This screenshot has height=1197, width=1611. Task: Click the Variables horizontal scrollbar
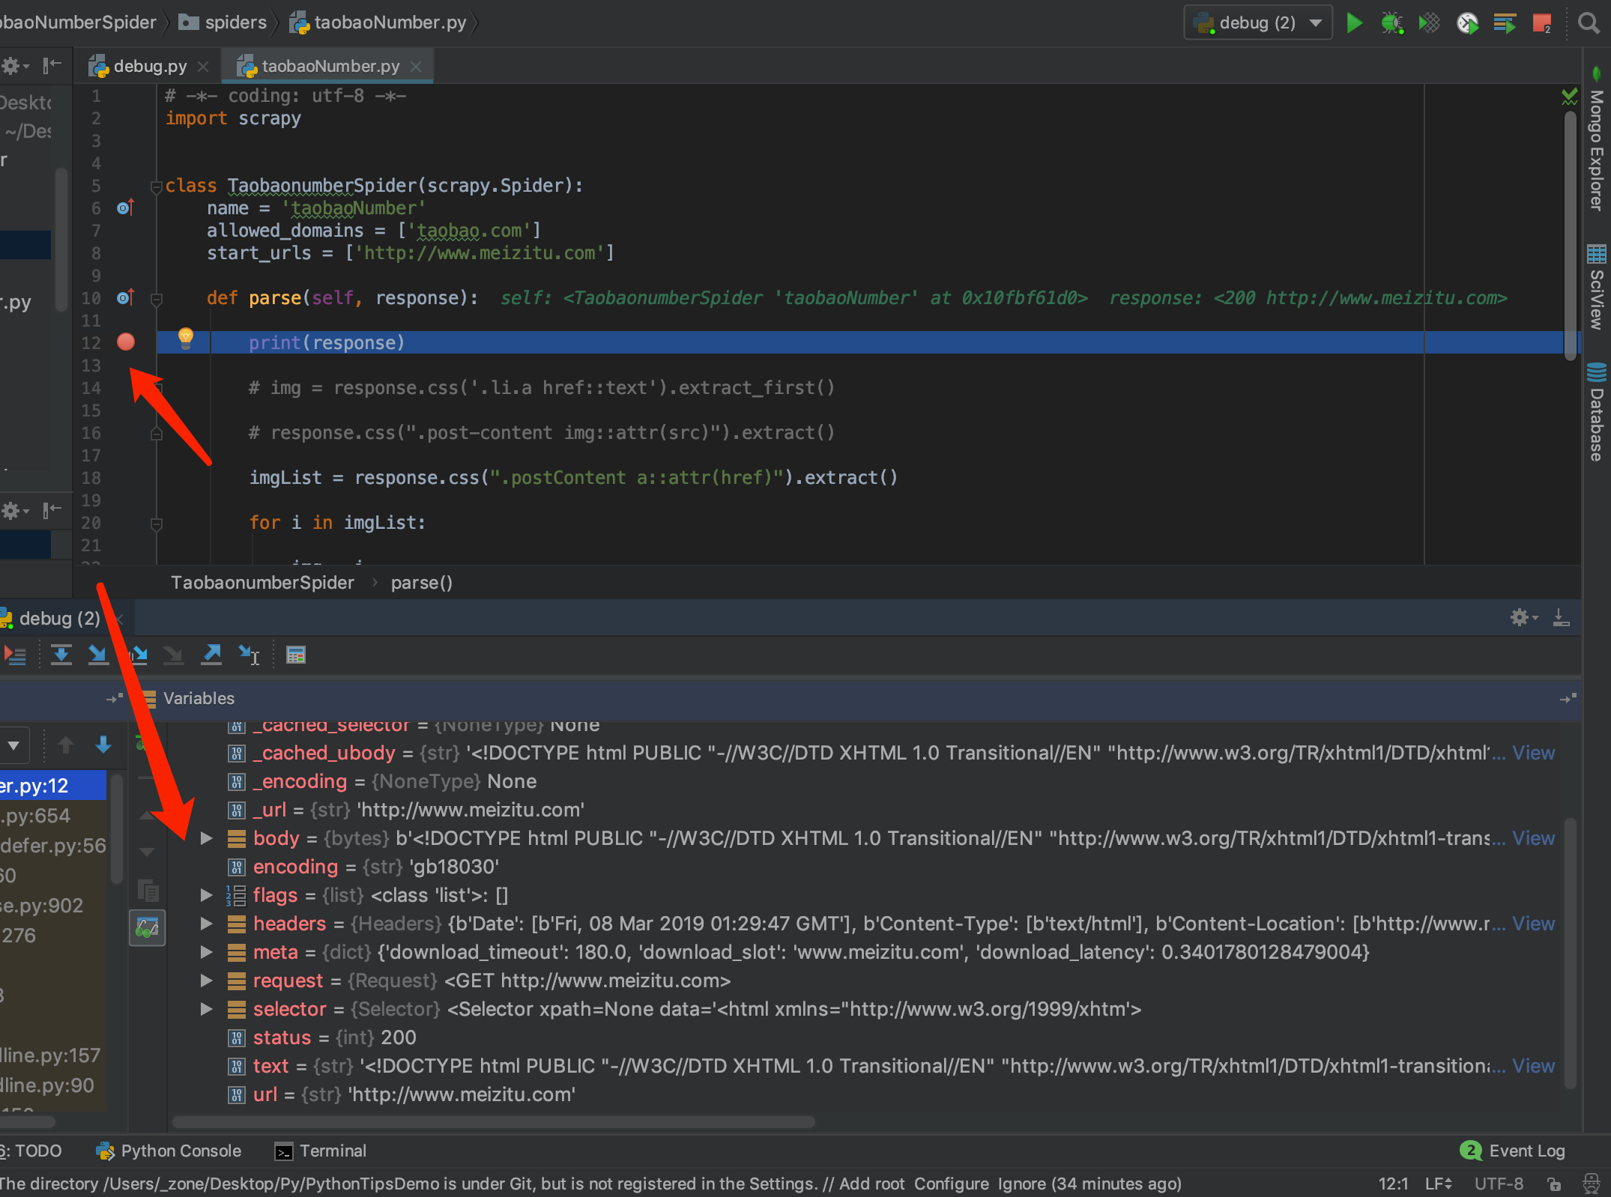click(494, 1122)
